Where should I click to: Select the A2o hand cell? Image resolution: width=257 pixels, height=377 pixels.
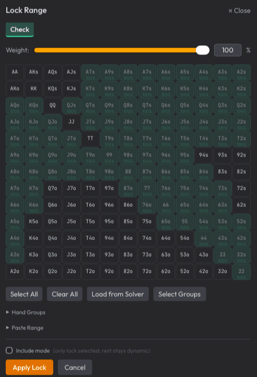[x=15, y=272]
